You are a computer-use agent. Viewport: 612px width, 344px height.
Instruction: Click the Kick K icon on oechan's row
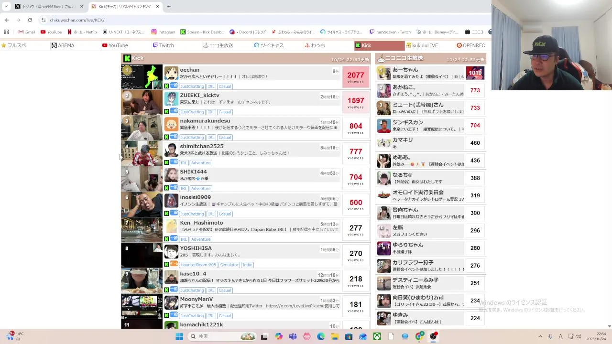tap(166, 86)
